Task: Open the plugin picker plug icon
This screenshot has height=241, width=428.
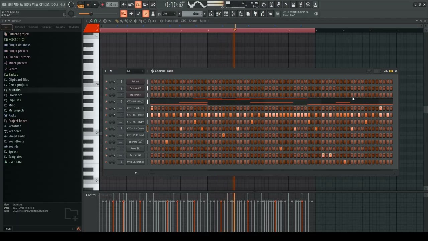Action: (x=255, y=14)
